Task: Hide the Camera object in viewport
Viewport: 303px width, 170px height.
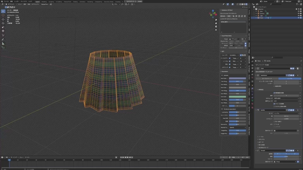Action: tap(298, 14)
